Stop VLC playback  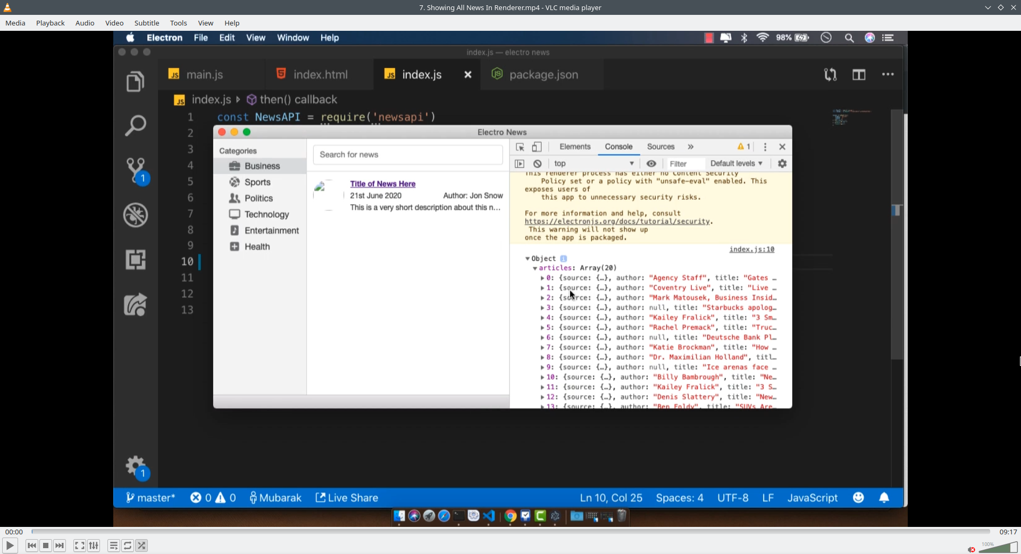point(46,546)
